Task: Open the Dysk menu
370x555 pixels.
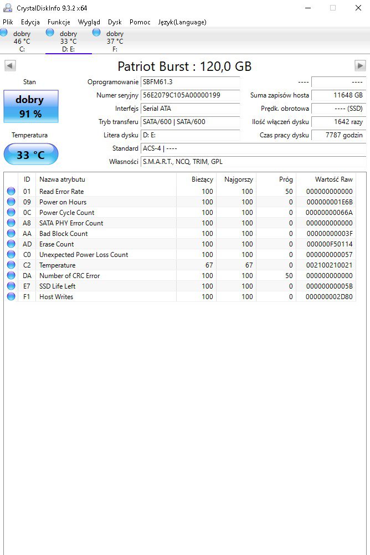Action: (115, 22)
